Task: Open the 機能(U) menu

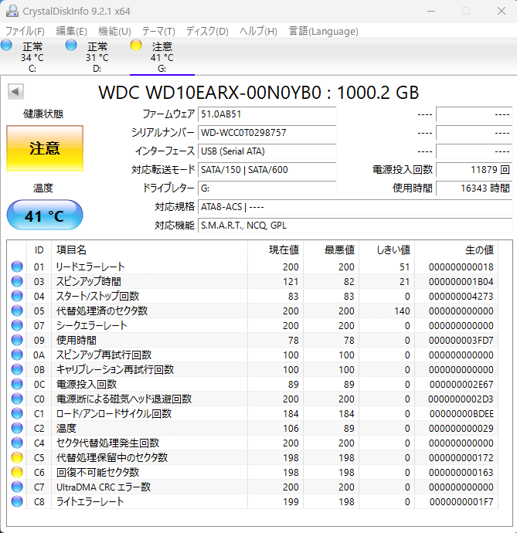Action: point(114,31)
